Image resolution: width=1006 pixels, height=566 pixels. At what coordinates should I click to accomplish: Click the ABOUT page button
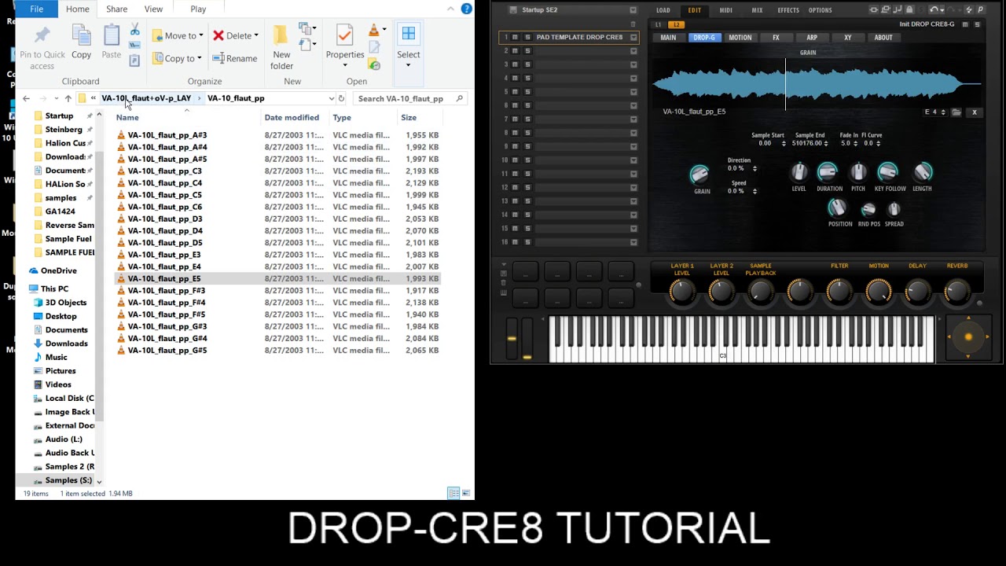click(x=883, y=38)
